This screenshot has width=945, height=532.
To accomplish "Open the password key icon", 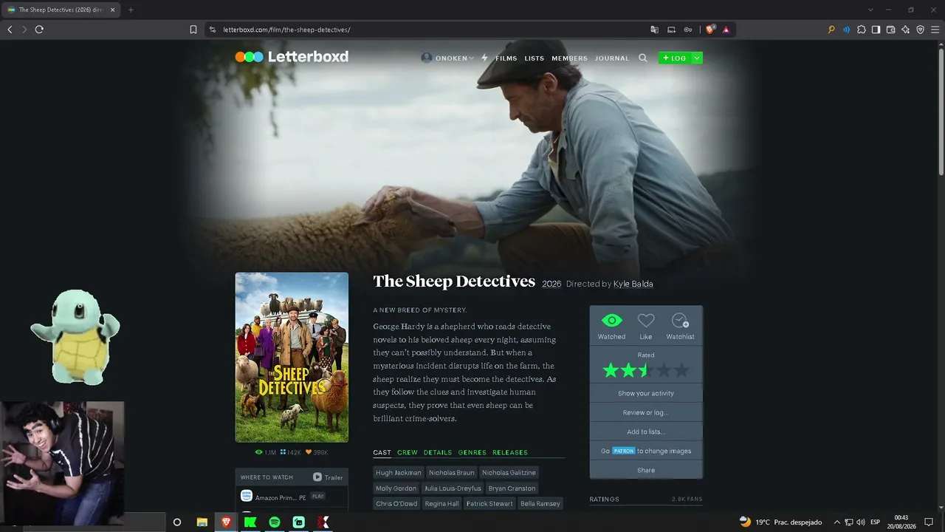I will coord(688,30).
